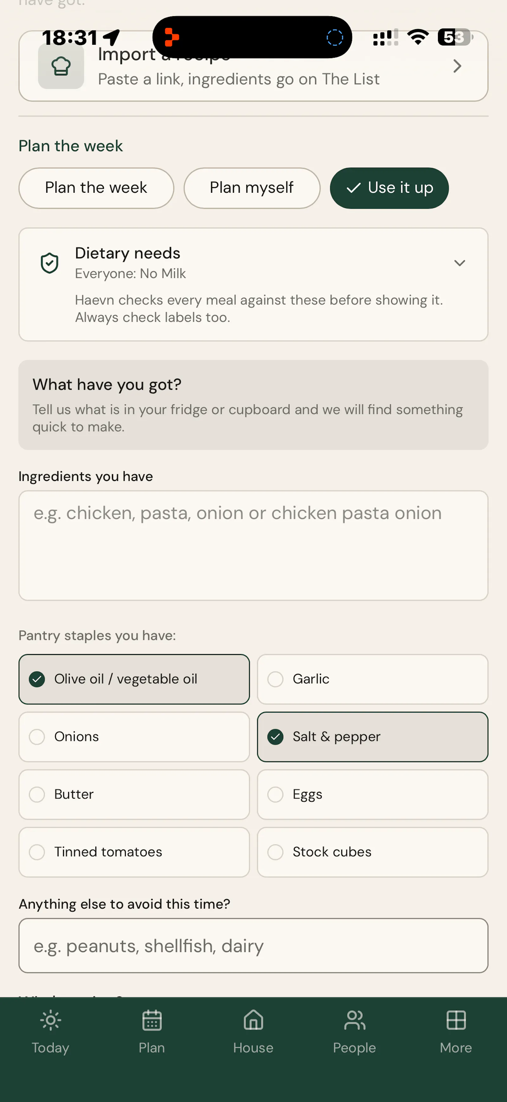Select the Tinned tomatoes staple
This screenshot has height=1102, width=507.
[134, 852]
